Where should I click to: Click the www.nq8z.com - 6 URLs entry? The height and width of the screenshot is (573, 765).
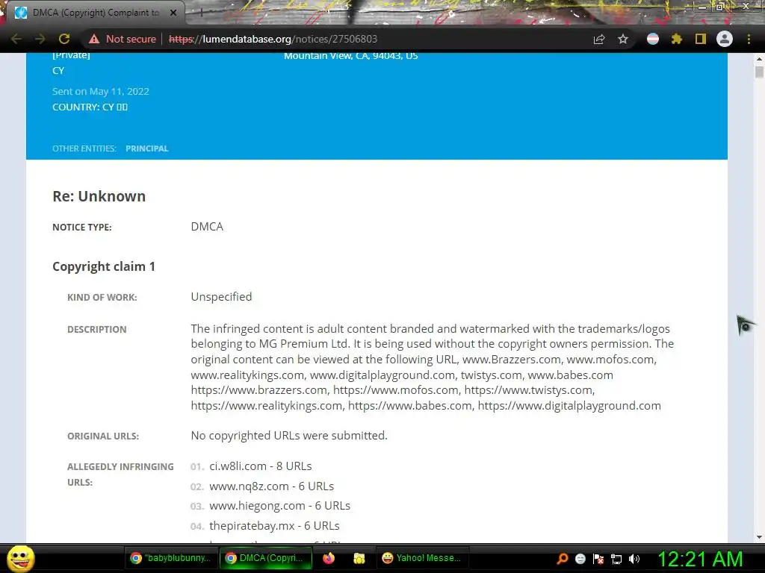(x=272, y=486)
